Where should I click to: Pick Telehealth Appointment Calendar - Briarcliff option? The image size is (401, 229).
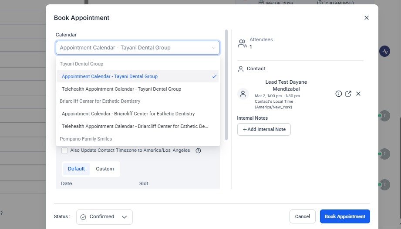click(x=135, y=126)
